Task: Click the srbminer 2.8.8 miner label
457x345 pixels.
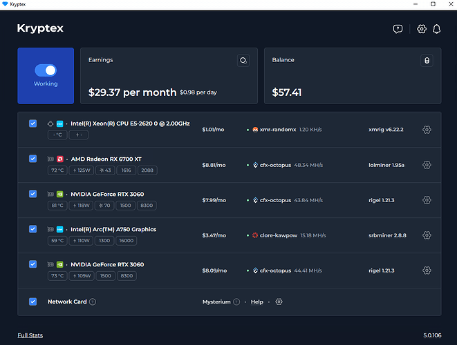Action: [x=387, y=235]
